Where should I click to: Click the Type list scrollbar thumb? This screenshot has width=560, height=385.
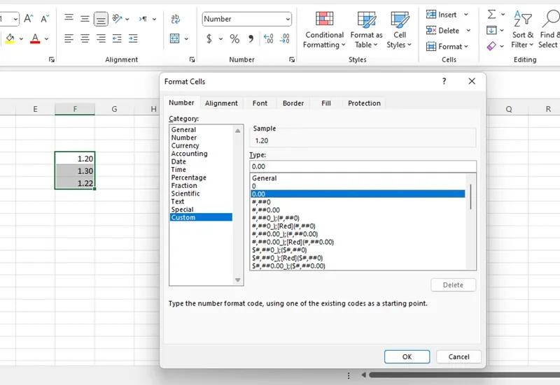pyautogui.click(x=470, y=197)
